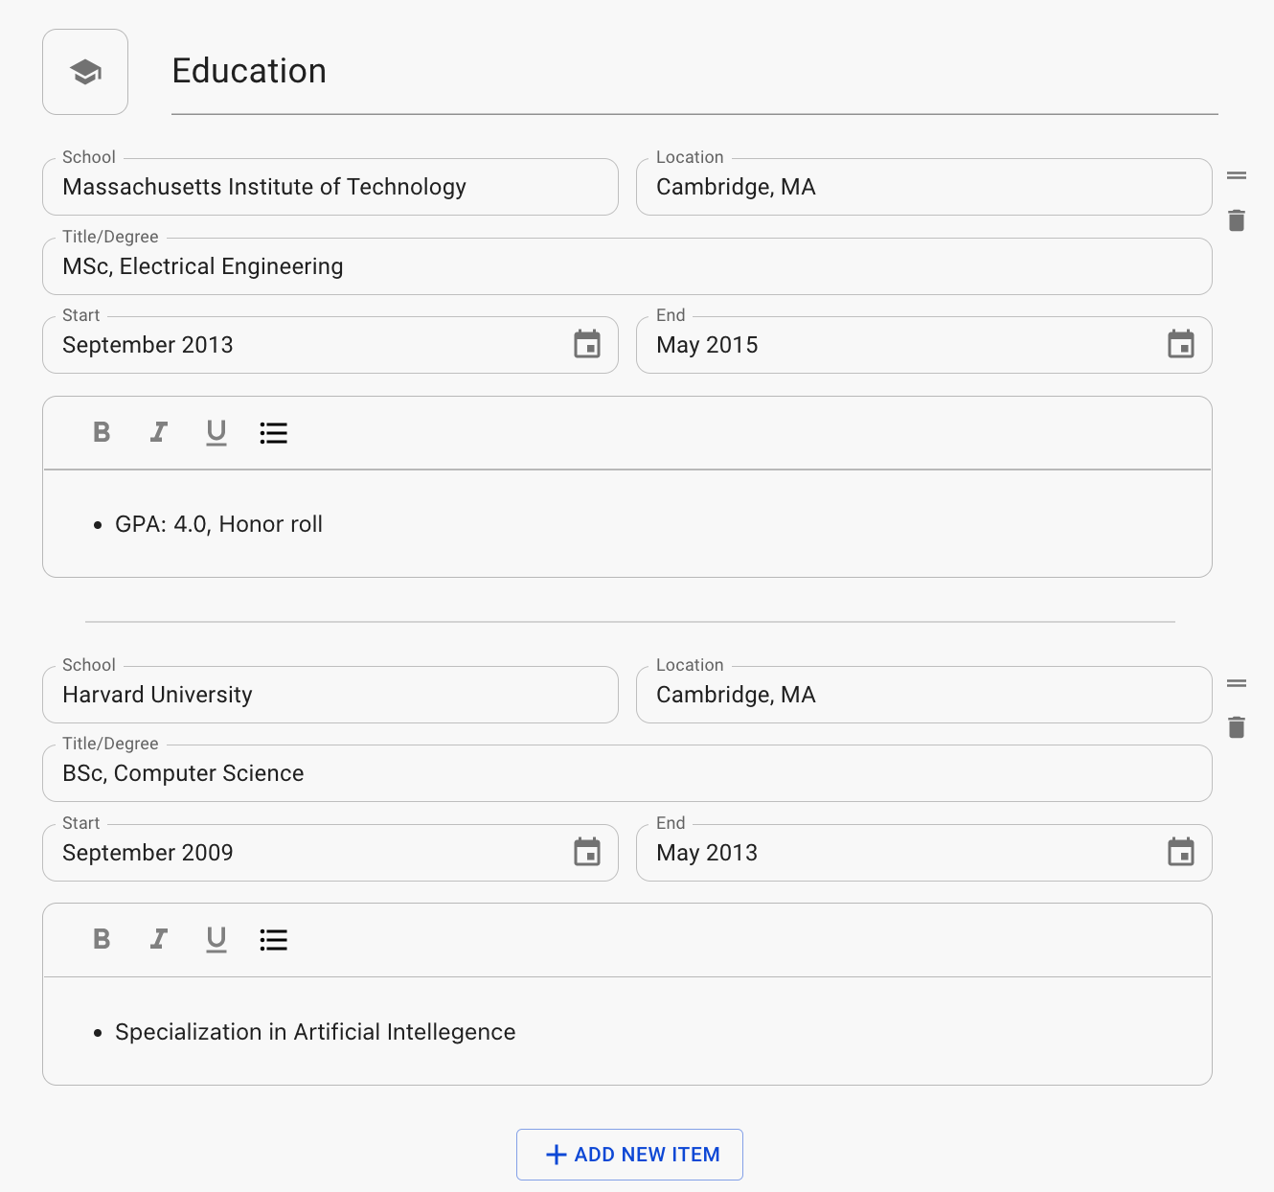The image size is (1274, 1192).
Task: Open calendar for September 2013 start date
Action: coord(587,344)
